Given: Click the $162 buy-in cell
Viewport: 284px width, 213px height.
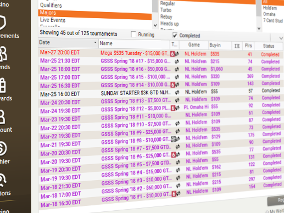Looking at the screenshot, I should pyautogui.click(x=216, y=167).
